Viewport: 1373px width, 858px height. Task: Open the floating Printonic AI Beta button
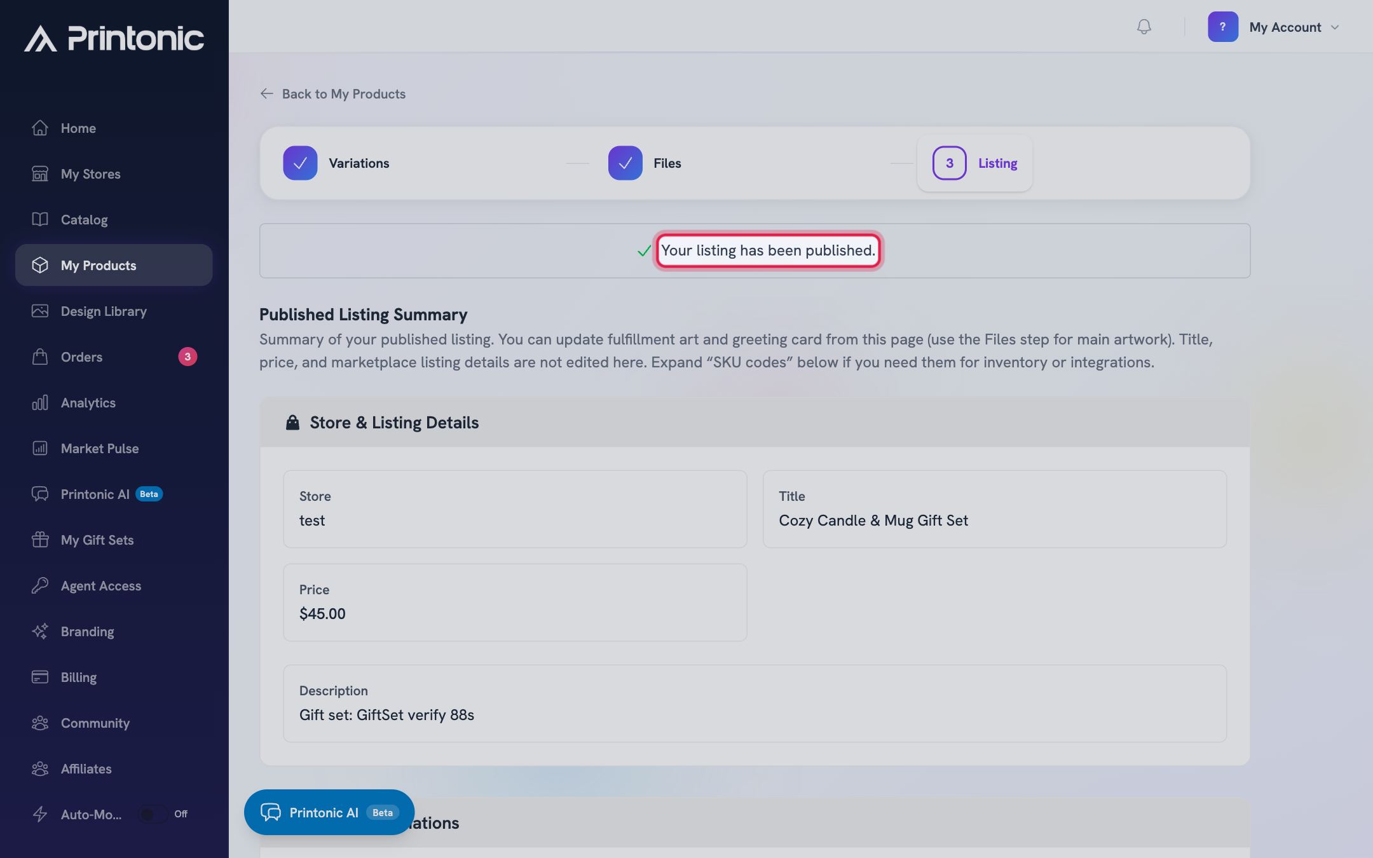[x=329, y=812]
